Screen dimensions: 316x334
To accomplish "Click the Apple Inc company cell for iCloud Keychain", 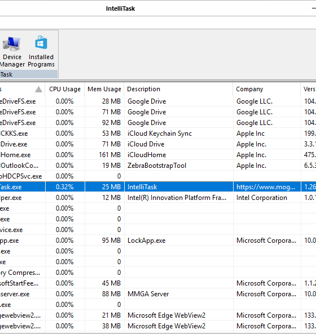I will 267,133.
